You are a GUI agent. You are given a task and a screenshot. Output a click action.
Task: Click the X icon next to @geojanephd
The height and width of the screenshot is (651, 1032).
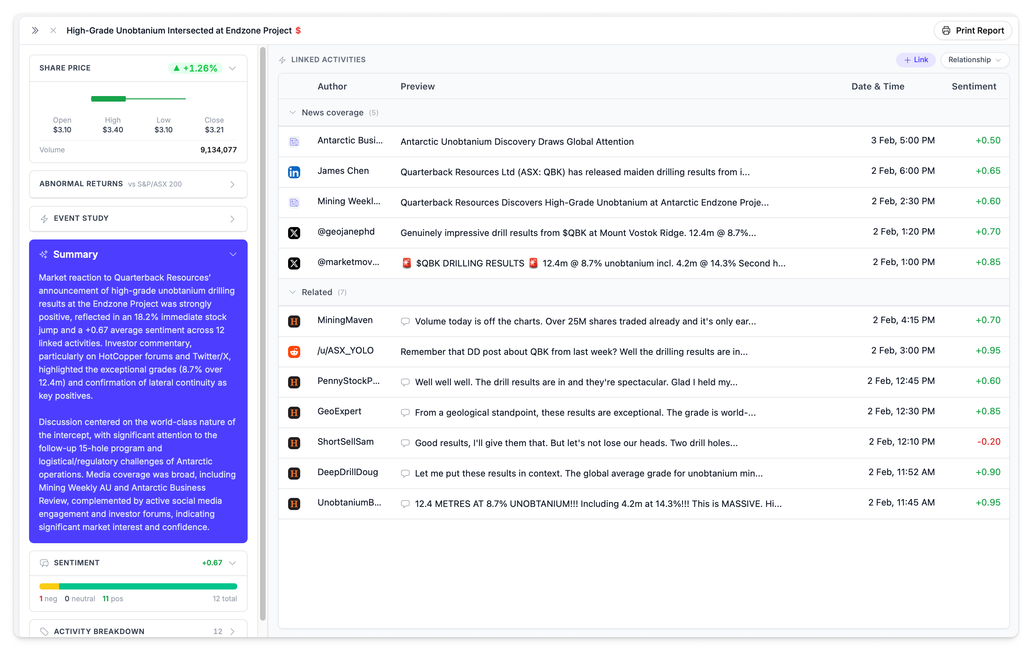(294, 233)
